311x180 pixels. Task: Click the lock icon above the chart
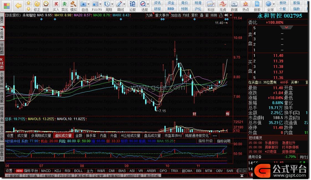click(221, 15)
